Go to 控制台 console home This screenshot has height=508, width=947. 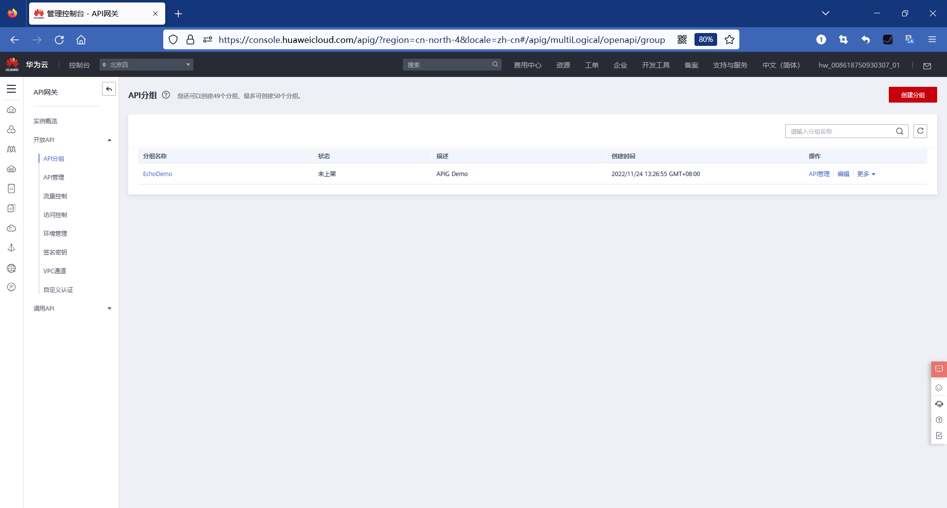[x=79, y=65]
